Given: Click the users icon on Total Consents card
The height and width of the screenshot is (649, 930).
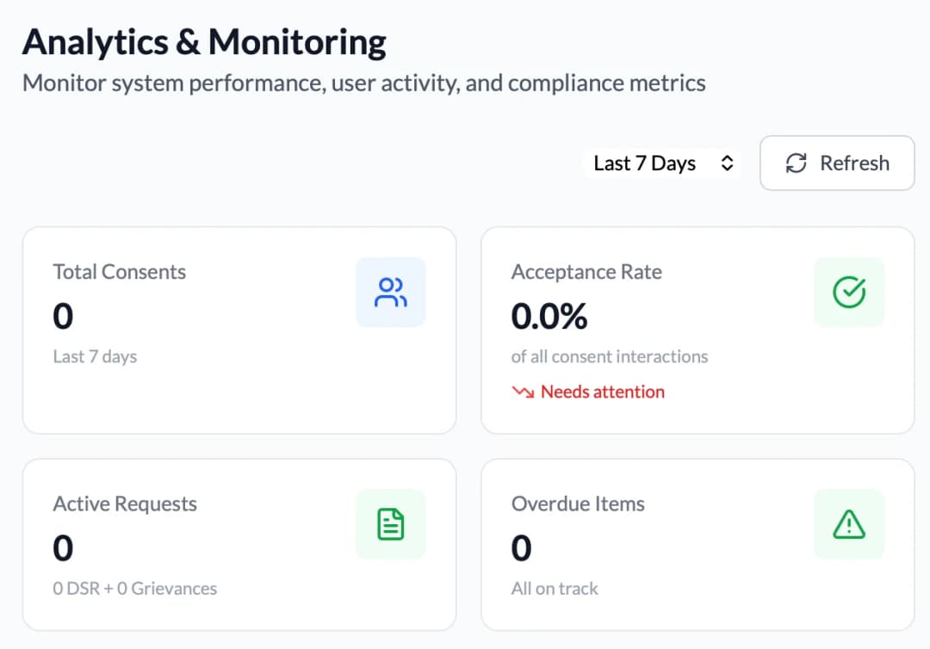Looking at the screenshot, I should [x=390, y=292].
